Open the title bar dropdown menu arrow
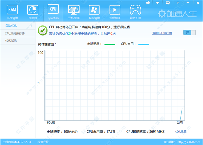Viewport: 203px width, 145px height. pos(177,3)
